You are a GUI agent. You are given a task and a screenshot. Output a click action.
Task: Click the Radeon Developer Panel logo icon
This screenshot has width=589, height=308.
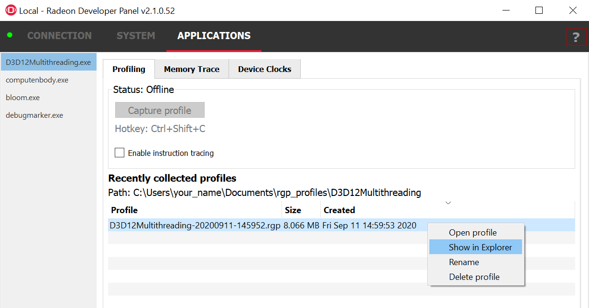tap(10, 10)
